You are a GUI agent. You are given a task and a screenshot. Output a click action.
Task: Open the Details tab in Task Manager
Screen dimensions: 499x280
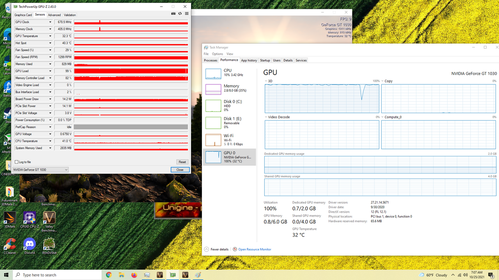click(288, 60)
